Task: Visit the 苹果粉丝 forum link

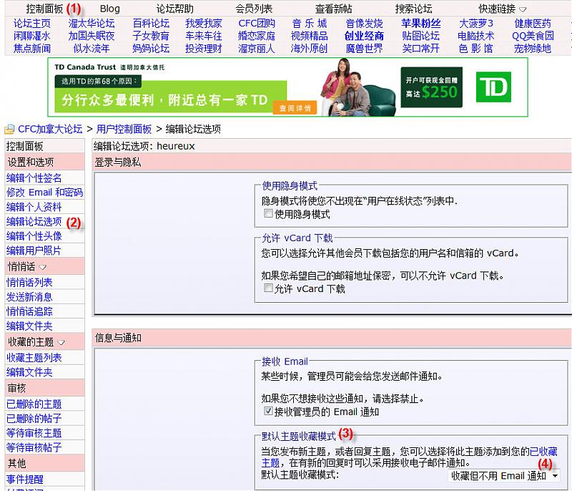Action: coord(420,24)
